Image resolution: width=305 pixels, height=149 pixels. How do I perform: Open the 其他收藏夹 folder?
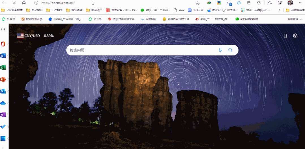point(295,10)
